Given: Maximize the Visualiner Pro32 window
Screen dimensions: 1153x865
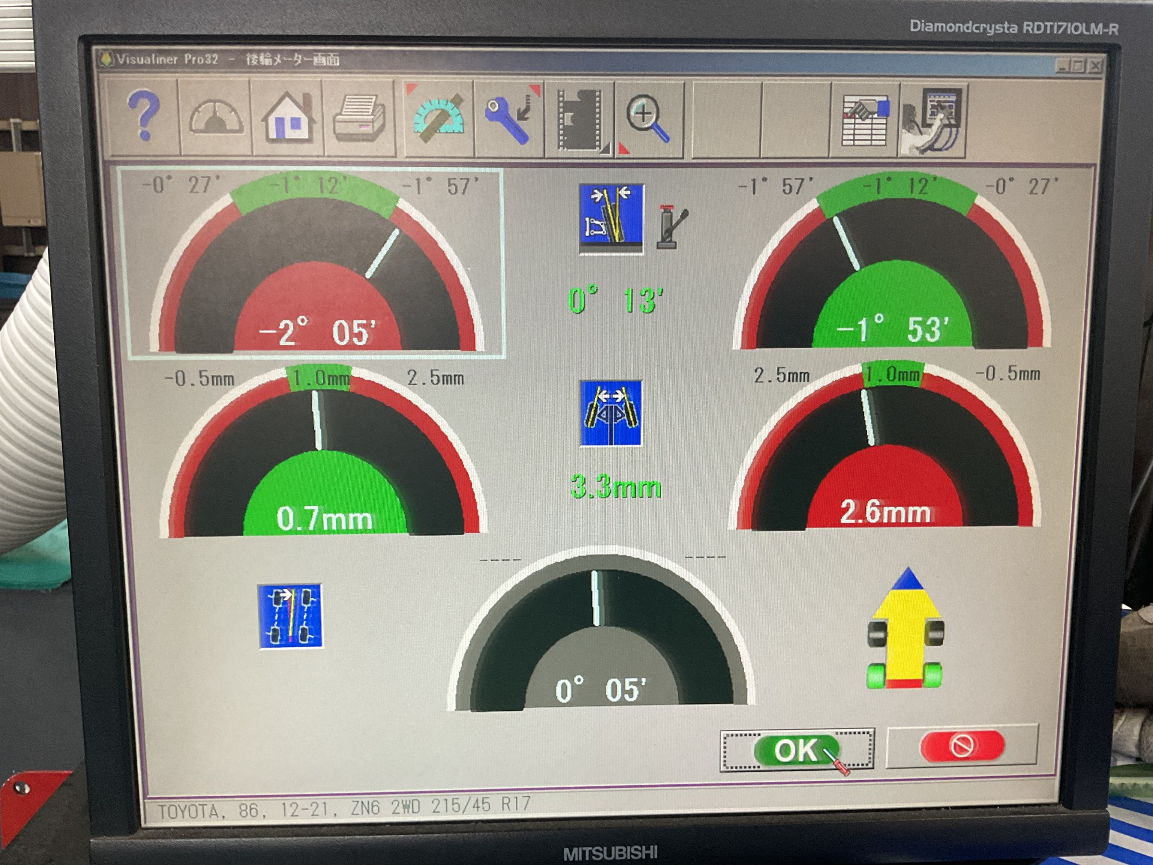Looking at the screenshot, I should click(x=1079, y=66).
